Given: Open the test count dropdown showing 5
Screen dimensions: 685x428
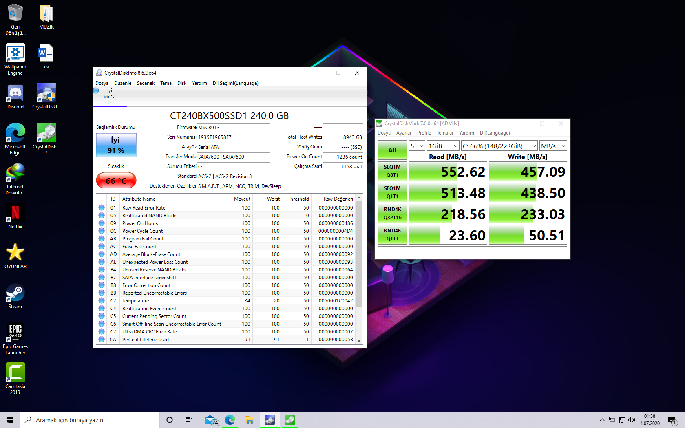Looking at the screenshot, I should coord(417,146).
